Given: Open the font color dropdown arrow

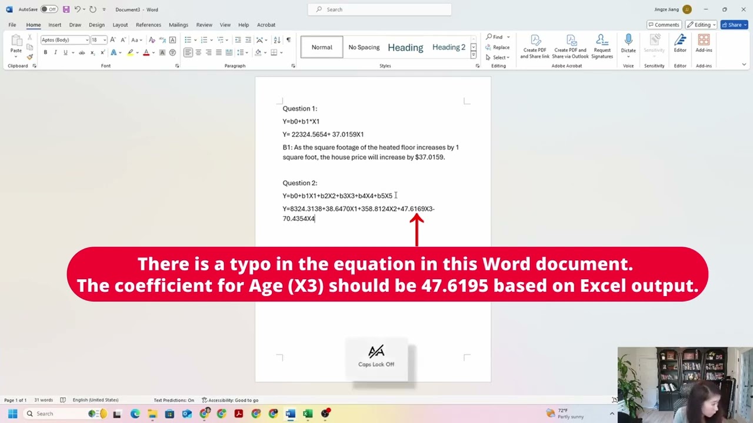Looking at the screenshot, I should point(153,52).
